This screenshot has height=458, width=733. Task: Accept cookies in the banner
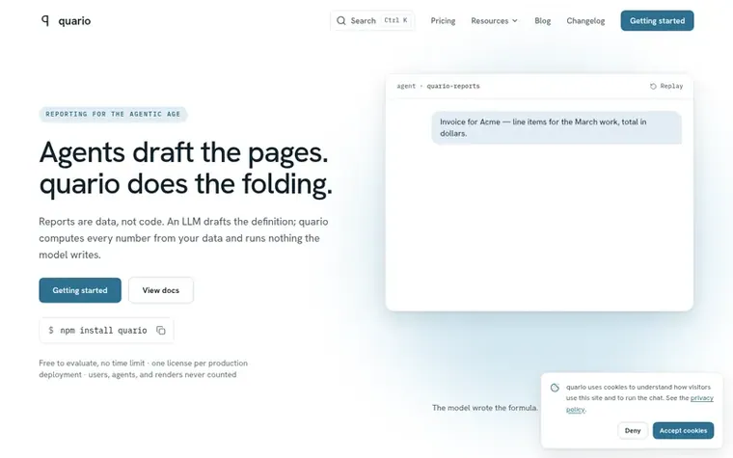tap(683, 430)
